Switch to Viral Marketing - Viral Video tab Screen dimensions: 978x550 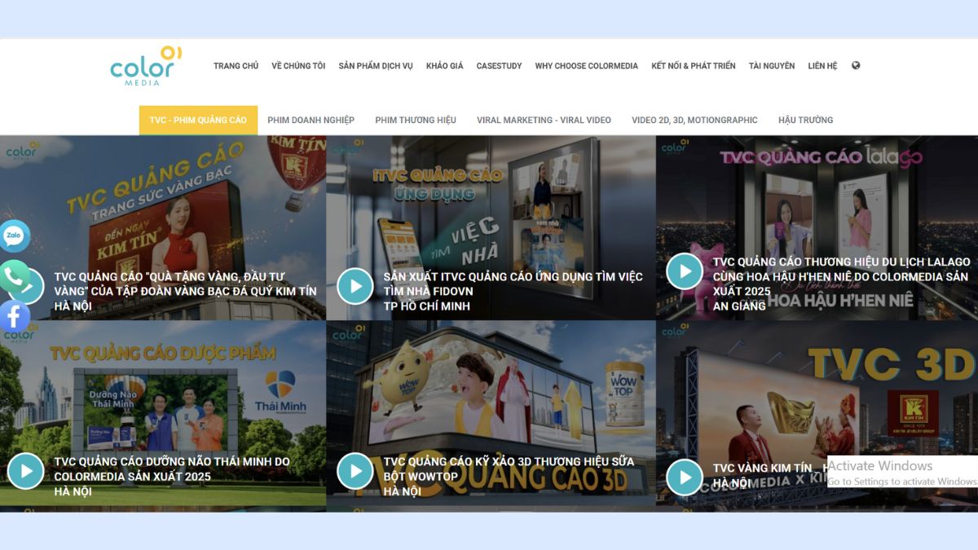click(544, 120)
